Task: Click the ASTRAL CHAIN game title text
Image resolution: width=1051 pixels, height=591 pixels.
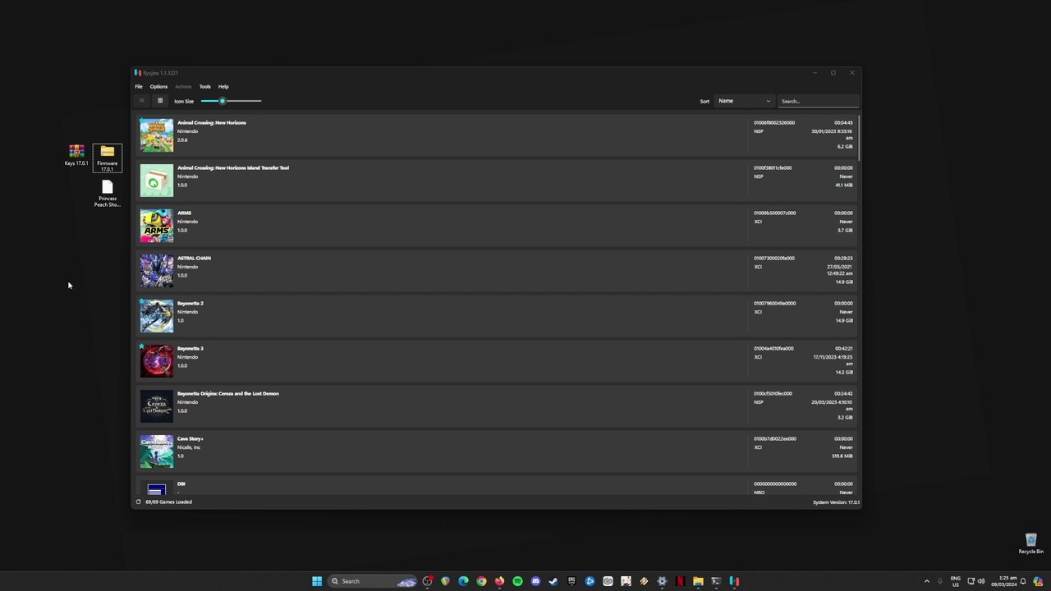Action: click(194, 258)
